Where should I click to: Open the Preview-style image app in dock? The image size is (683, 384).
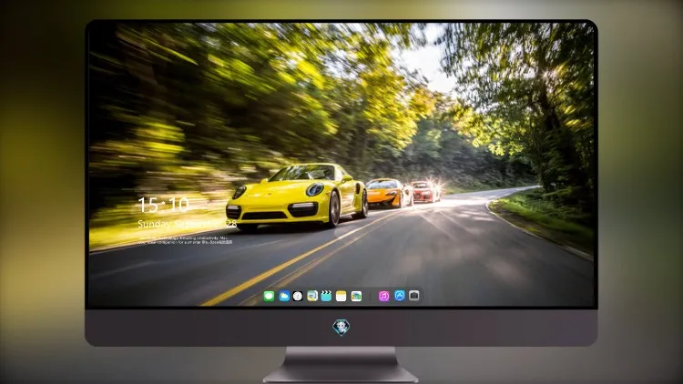[x=312, y=297]
